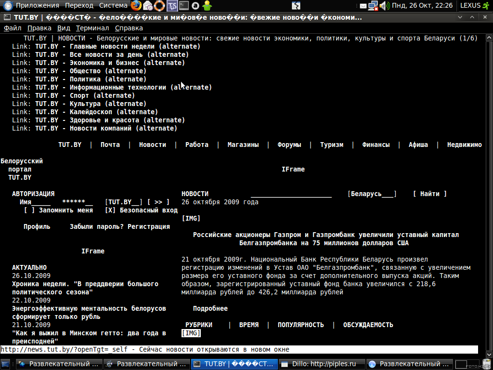Viewport: 493px width, 370px height.
Task: Open the Evolution mail launcher icon
Action: coord(148,5)
